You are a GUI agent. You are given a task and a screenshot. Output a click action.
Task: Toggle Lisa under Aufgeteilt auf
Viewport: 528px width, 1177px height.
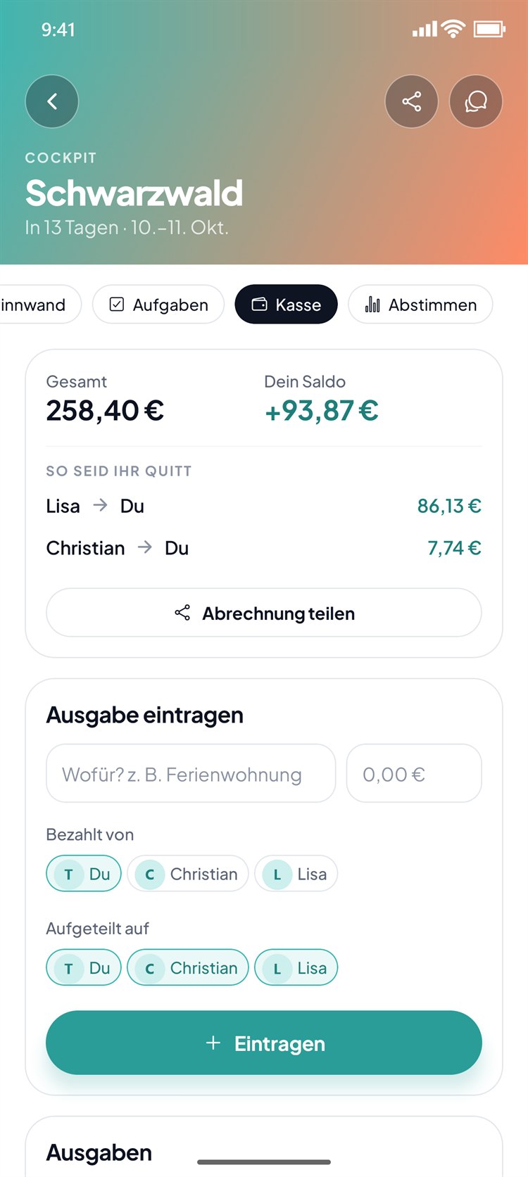[296, 968]
